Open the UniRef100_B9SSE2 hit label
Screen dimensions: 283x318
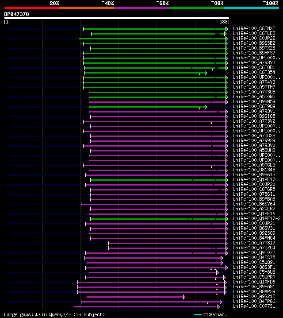tap(254, 43)
